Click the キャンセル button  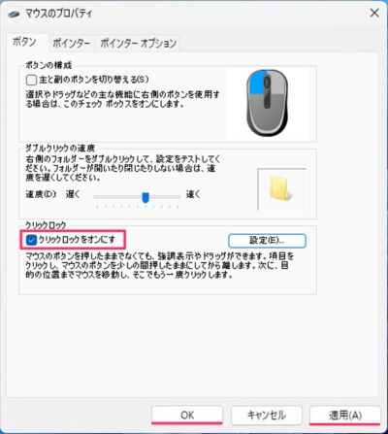click(x=267, y=415)
